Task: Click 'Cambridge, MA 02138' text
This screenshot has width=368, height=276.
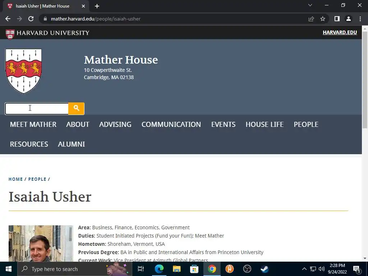Action: coord(109,77)
